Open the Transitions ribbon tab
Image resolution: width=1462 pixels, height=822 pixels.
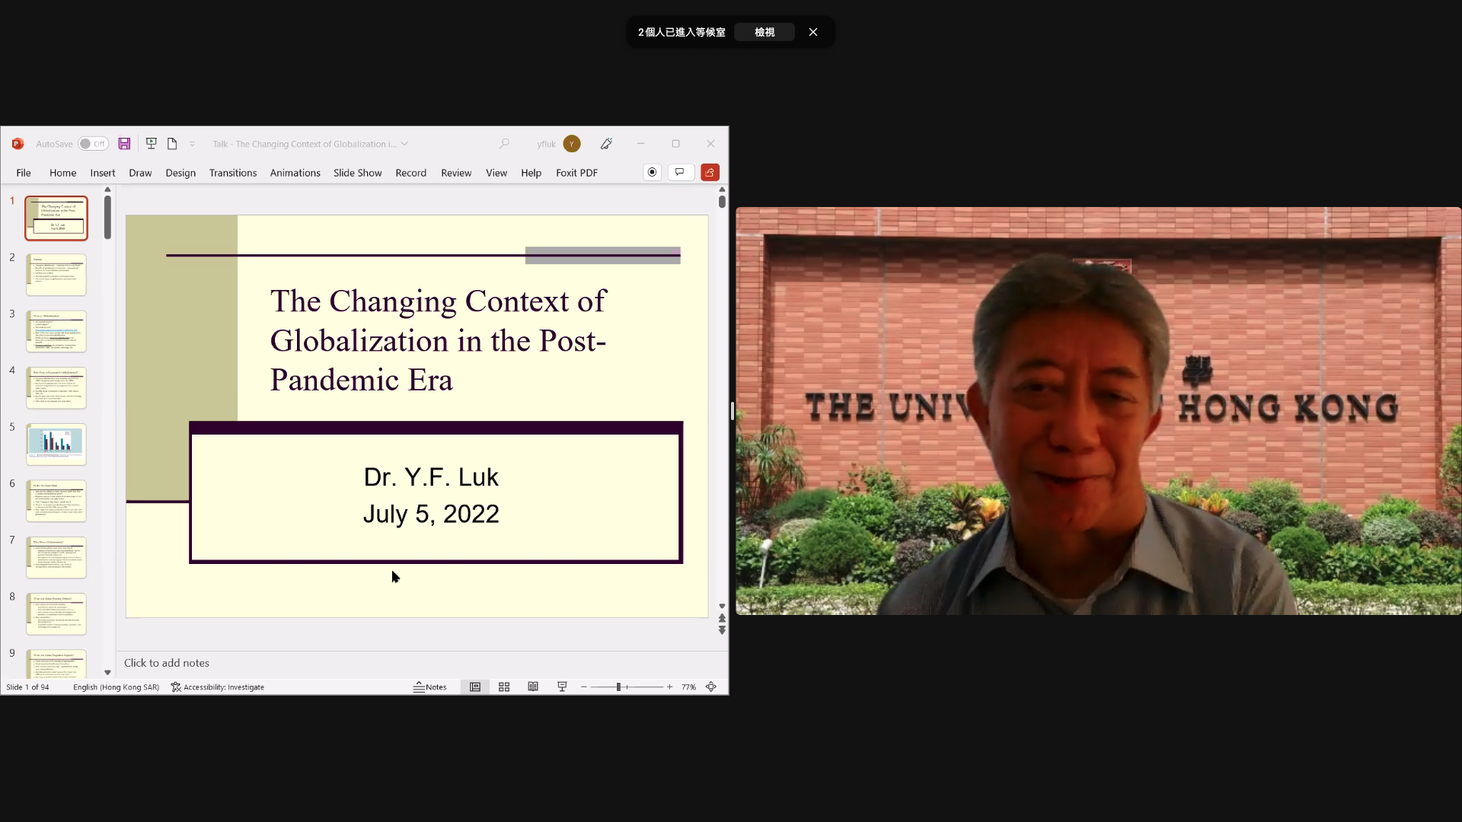tap(233, 173)
